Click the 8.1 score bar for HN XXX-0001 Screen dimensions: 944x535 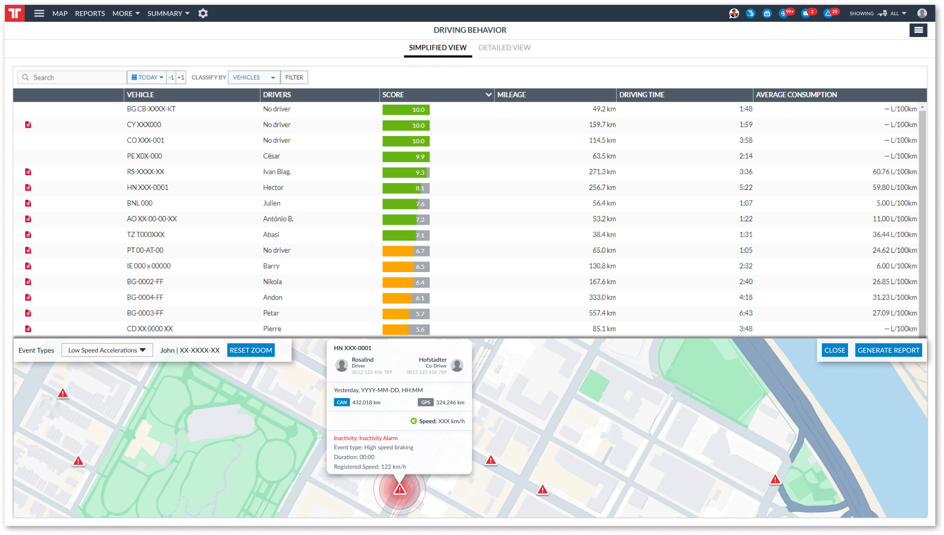pos(406,188)
